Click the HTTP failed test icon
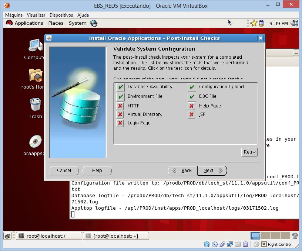 [x=120, y=106]
